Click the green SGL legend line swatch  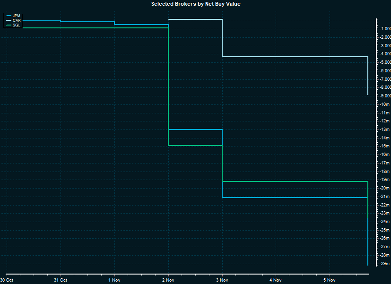click(8, 25)
